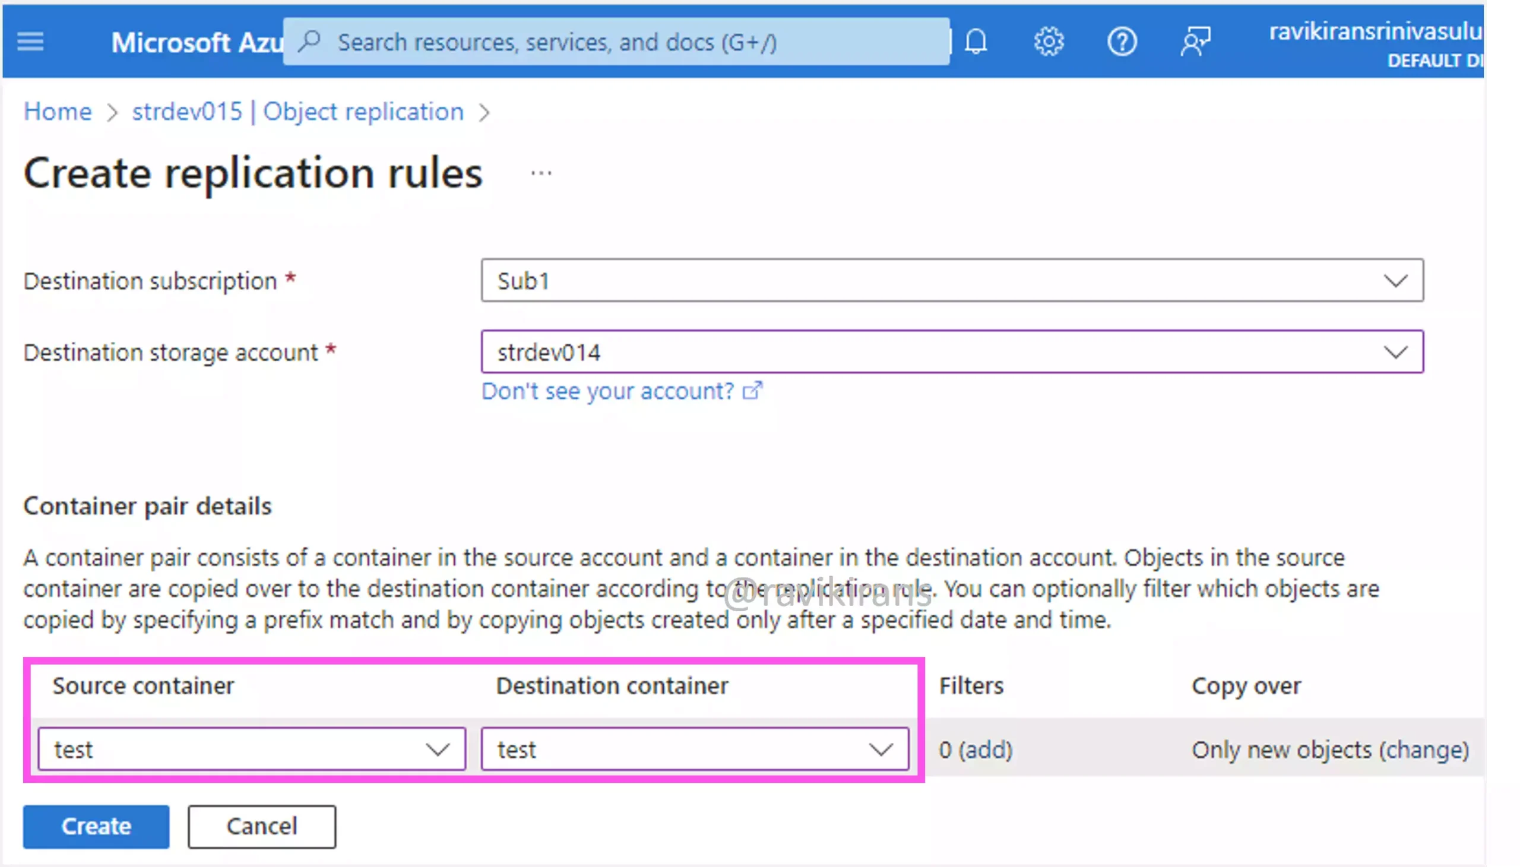Click the Destination container column header

point(612,685)
